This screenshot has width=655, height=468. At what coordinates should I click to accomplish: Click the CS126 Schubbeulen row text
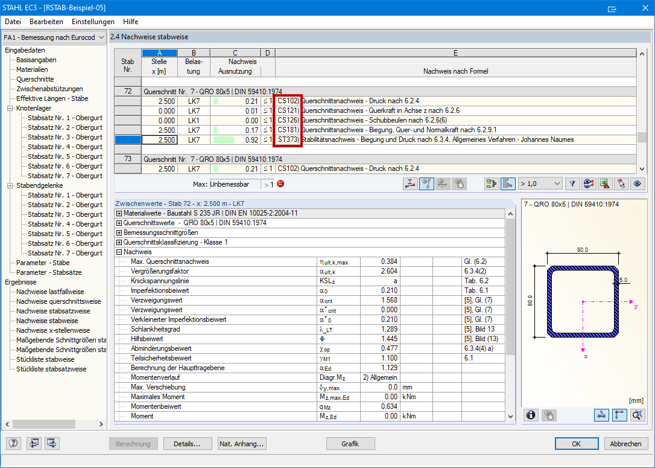coord(362,120)
